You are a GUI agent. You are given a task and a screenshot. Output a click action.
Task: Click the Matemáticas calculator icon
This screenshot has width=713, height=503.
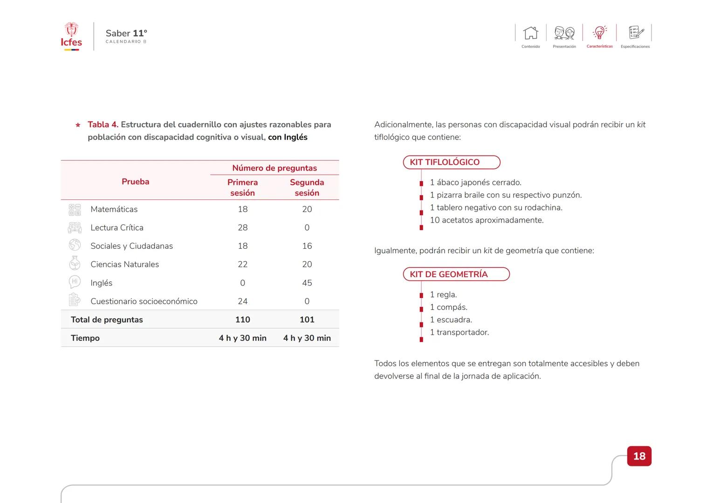pyautogui.click(x=75, y=210)
